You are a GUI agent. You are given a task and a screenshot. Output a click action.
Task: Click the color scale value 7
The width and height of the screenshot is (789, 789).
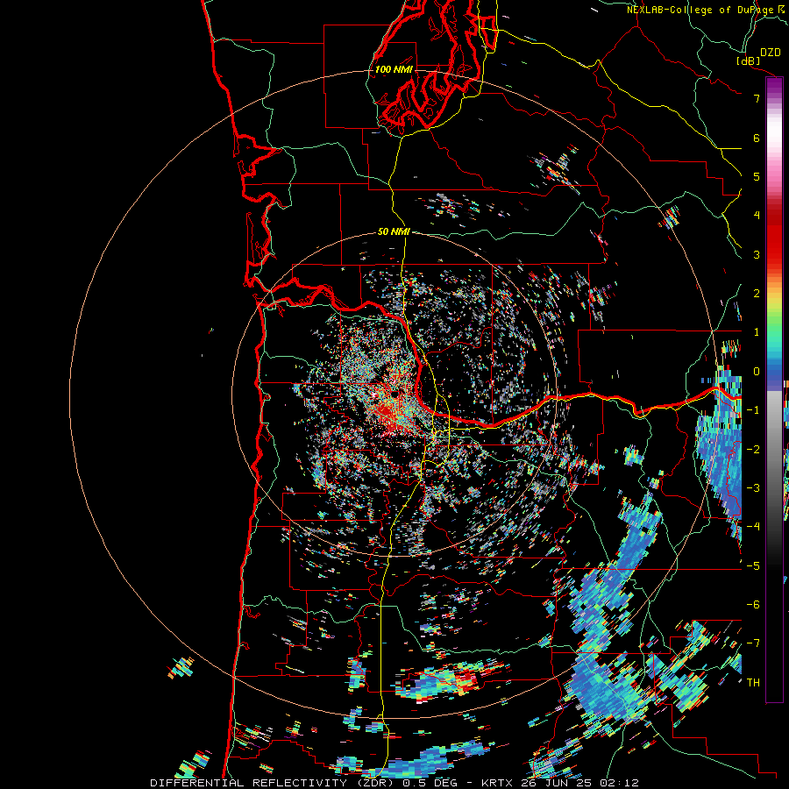(x=757, y=98)
